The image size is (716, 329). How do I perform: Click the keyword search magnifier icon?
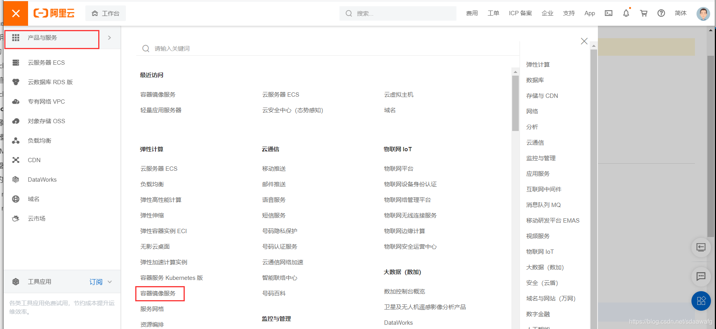(x=146, y=48)
